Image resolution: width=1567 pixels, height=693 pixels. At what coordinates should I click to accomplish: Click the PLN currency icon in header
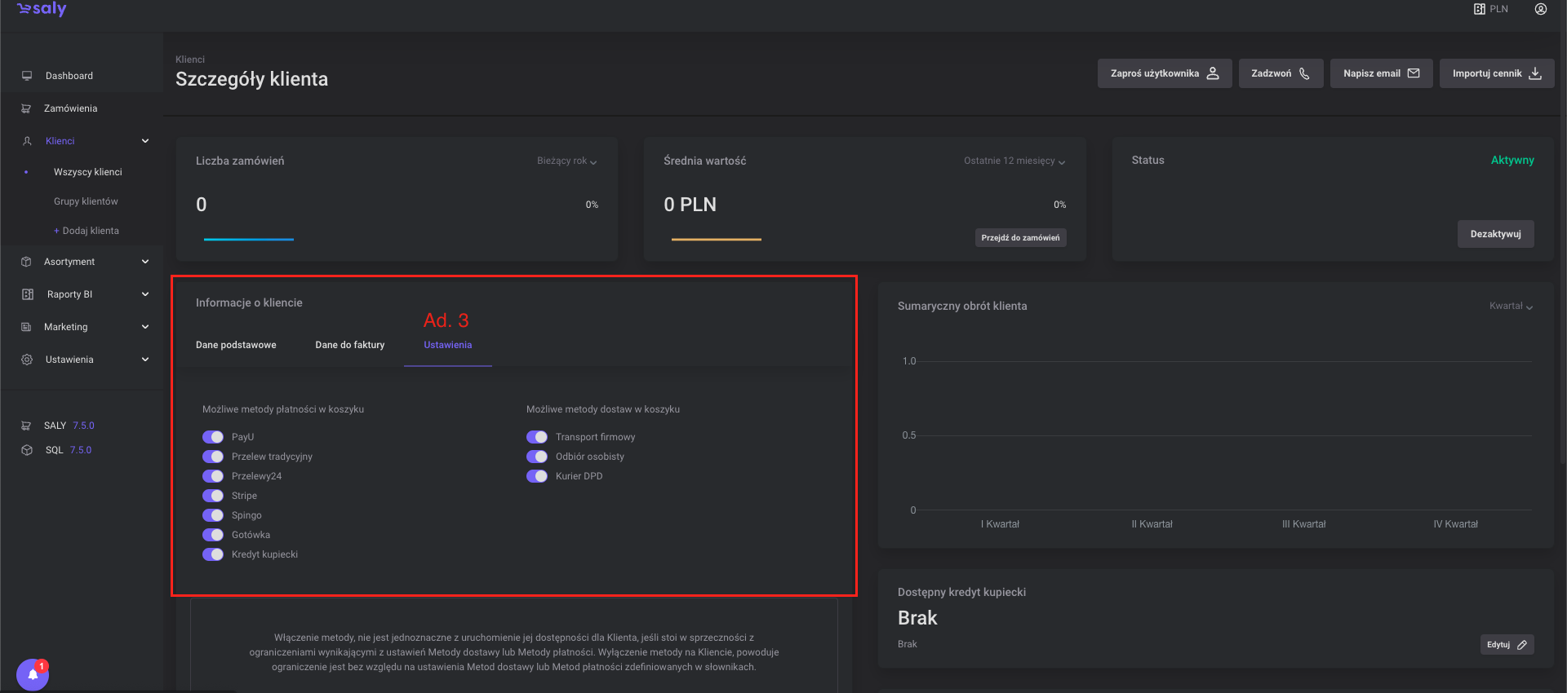[x=1479, y=9]
